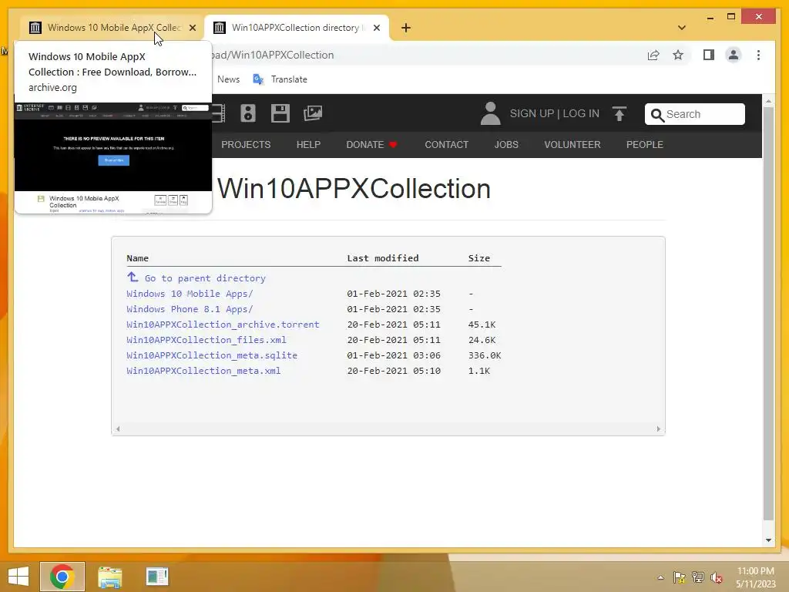The image size is (789, 592).
Task: Click the listing's right scroll arrow
Action: pyautogui.click(x=658, y=429)
